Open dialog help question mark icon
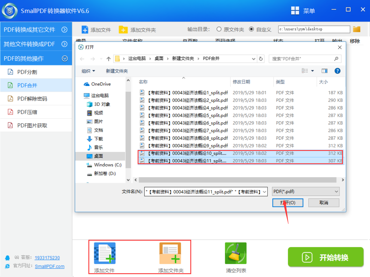 (337, 71)
